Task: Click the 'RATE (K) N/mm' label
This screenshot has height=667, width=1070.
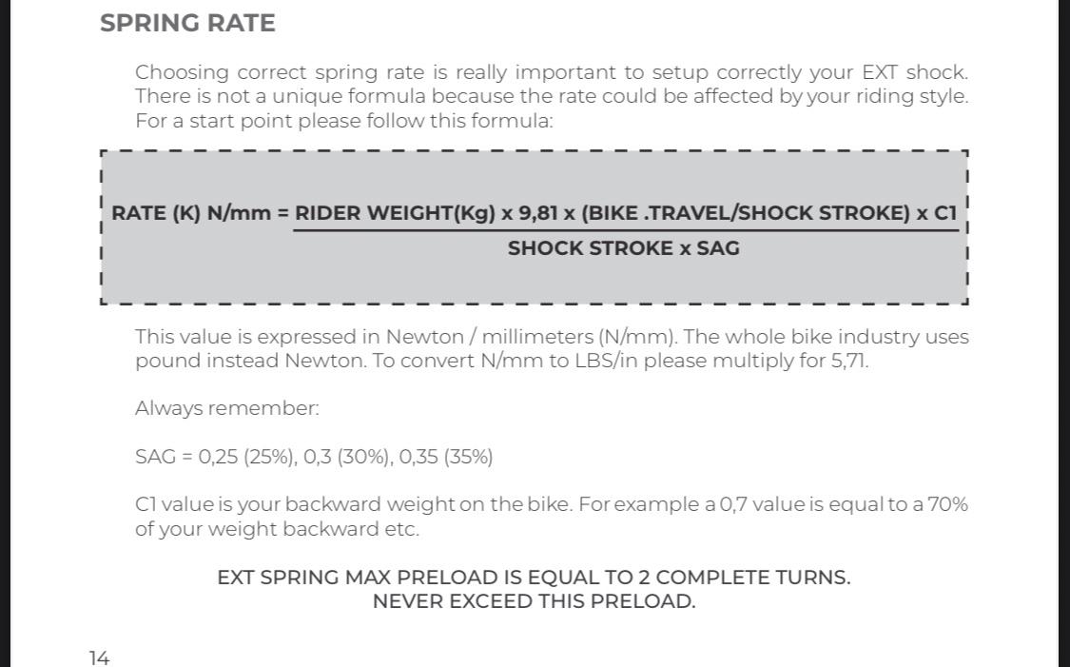Action: [x=191, y=213]
